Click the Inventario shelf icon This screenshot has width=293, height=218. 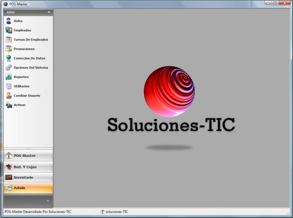click(9, 177)
